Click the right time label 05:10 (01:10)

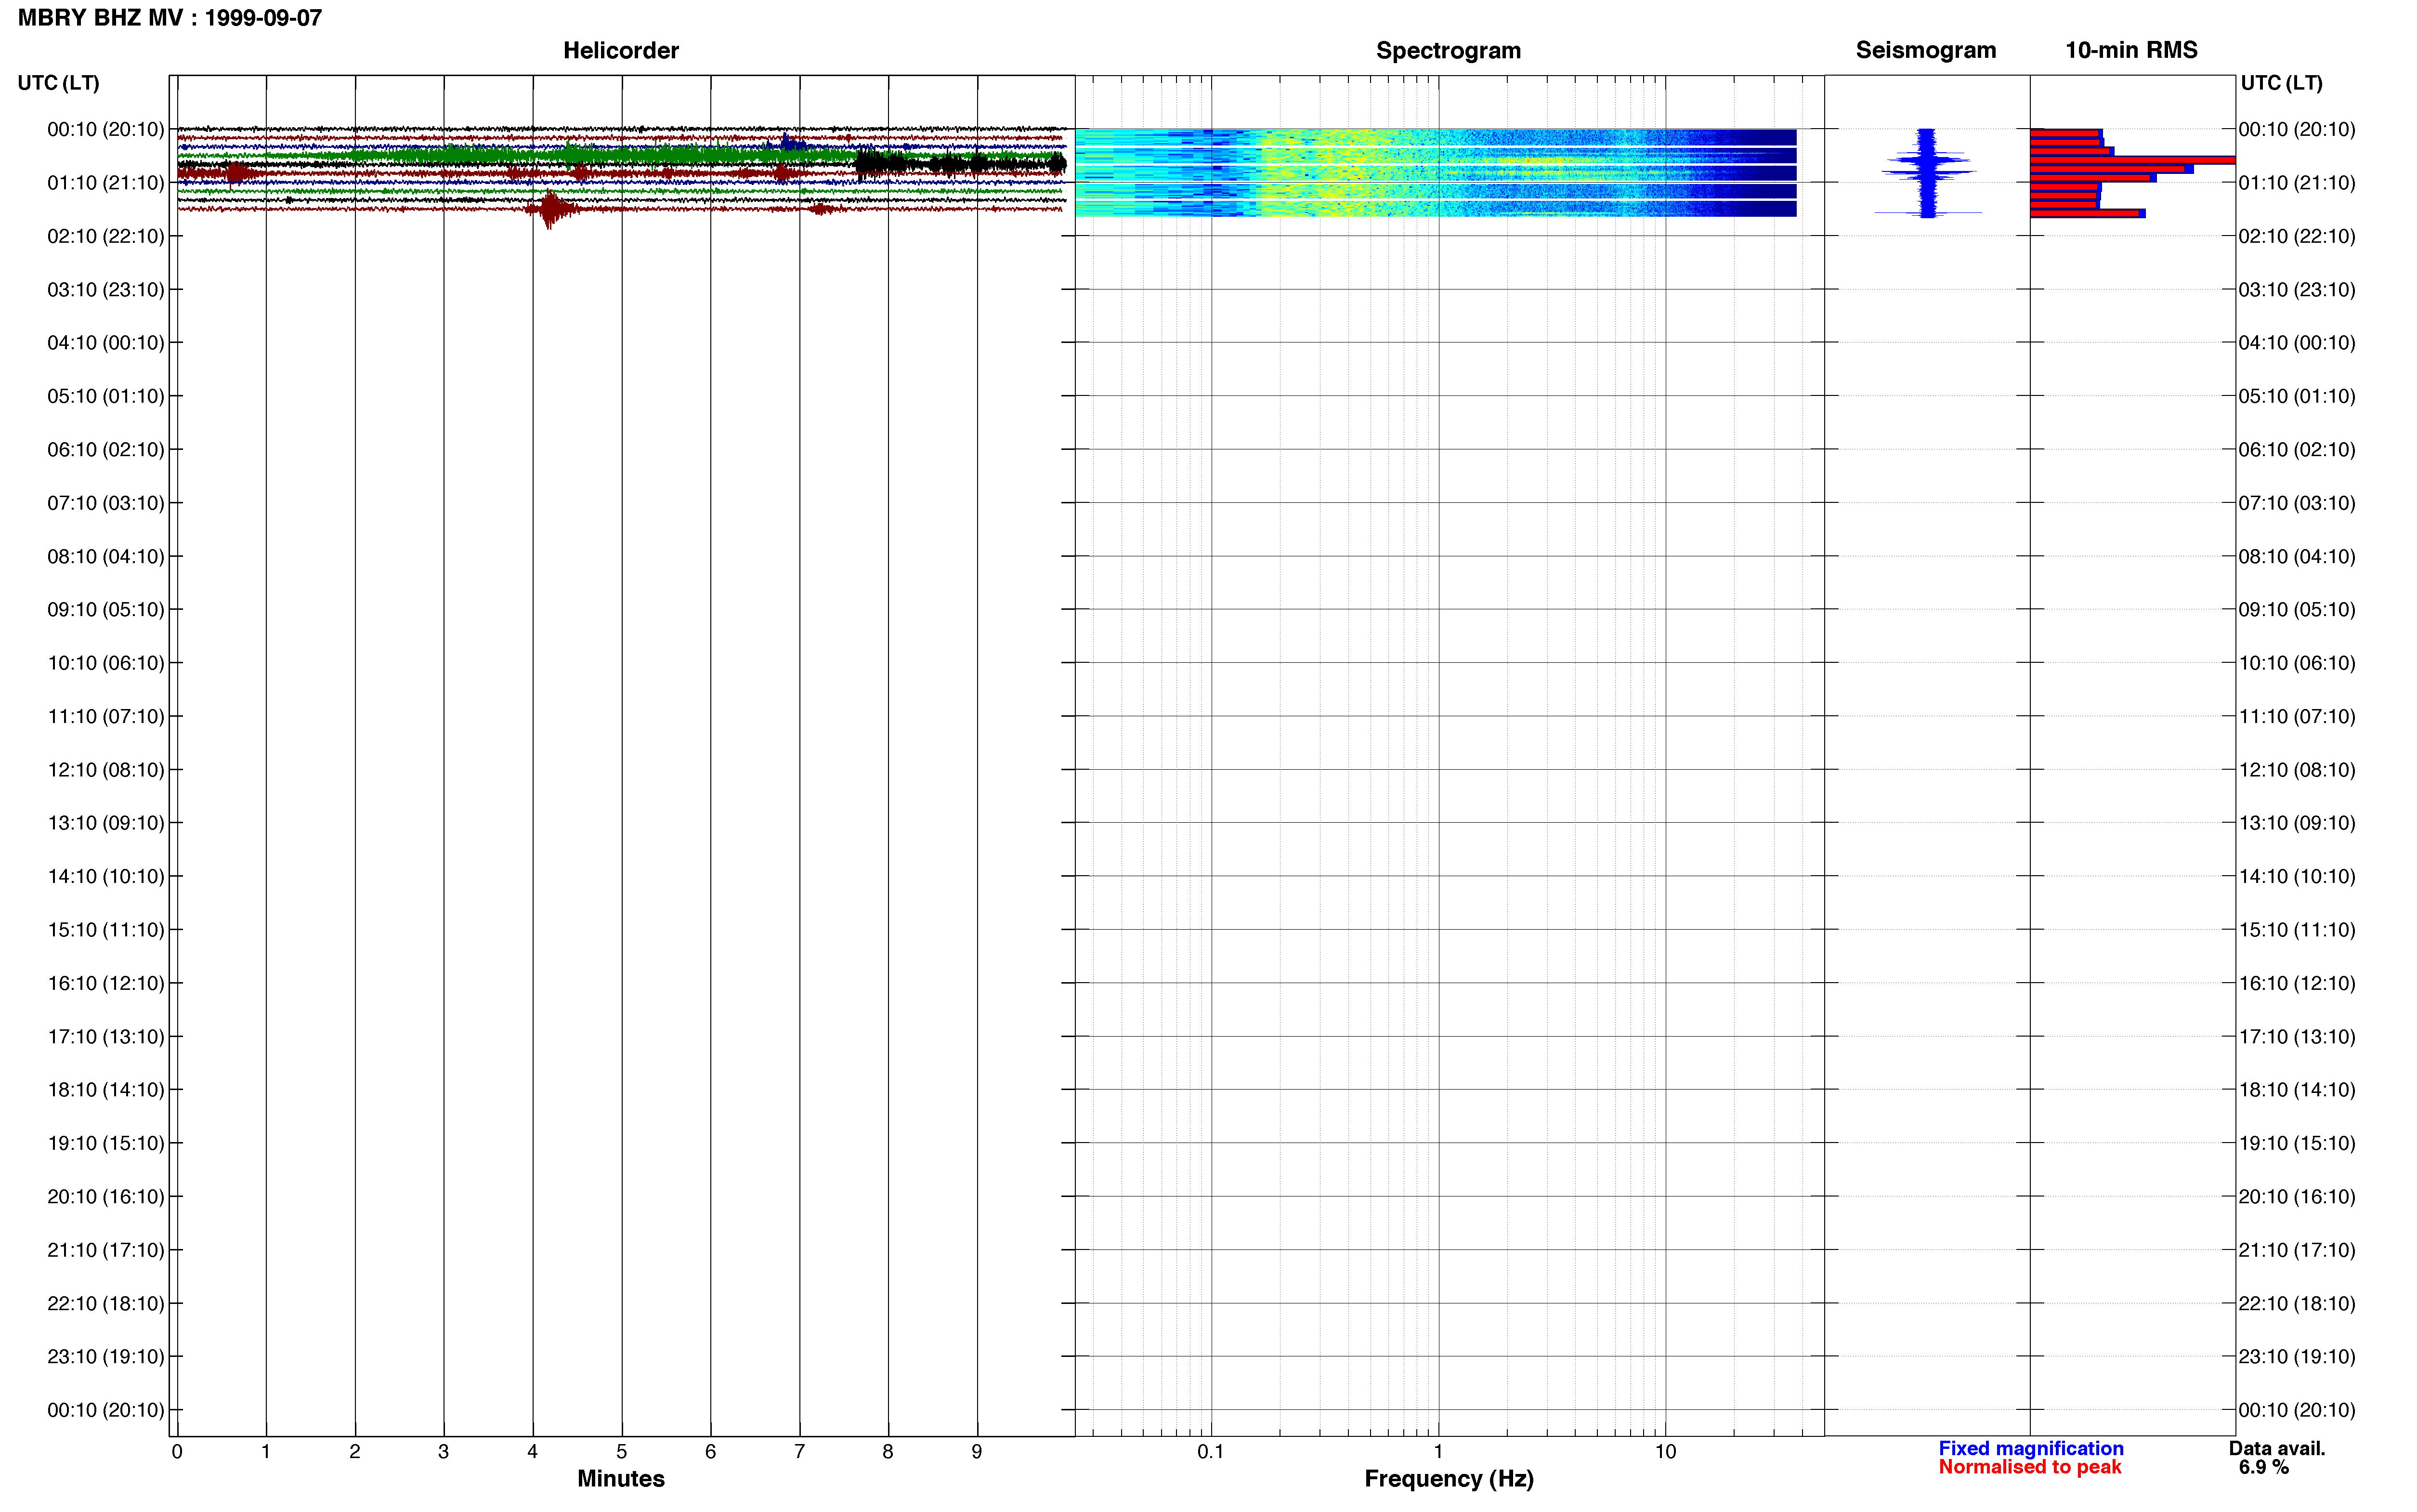[x=2297, y=396]
